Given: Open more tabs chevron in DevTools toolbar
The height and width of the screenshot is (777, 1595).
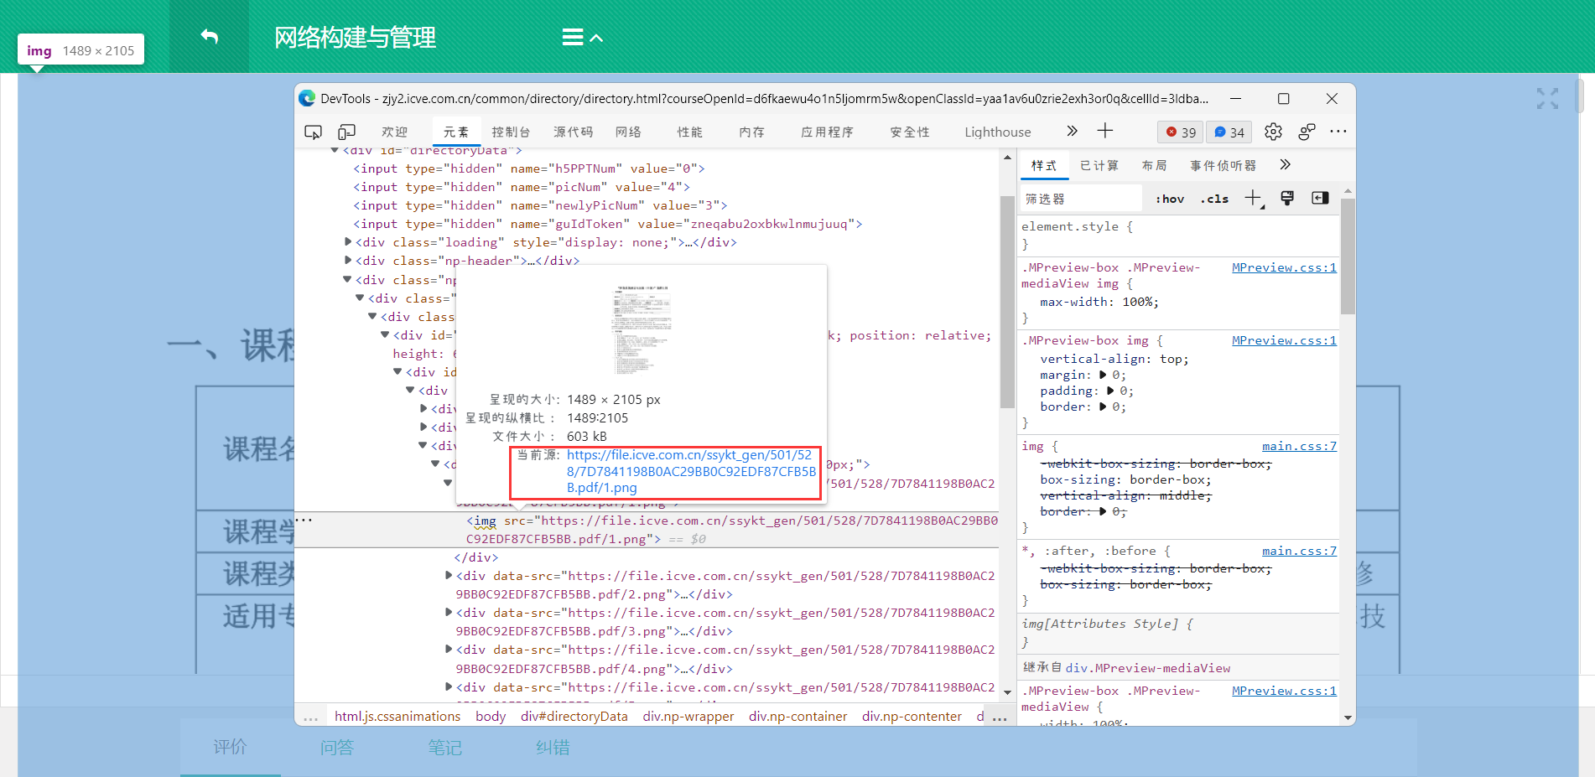Looking at the screenshot, I should [1072, 131].
